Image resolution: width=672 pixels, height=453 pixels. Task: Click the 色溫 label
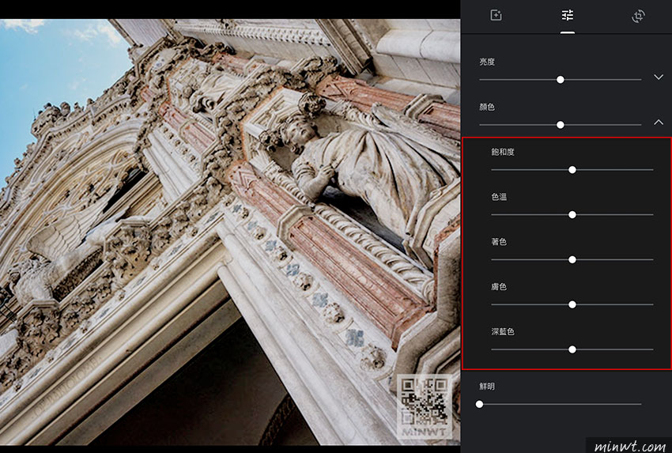coord(499,197)
